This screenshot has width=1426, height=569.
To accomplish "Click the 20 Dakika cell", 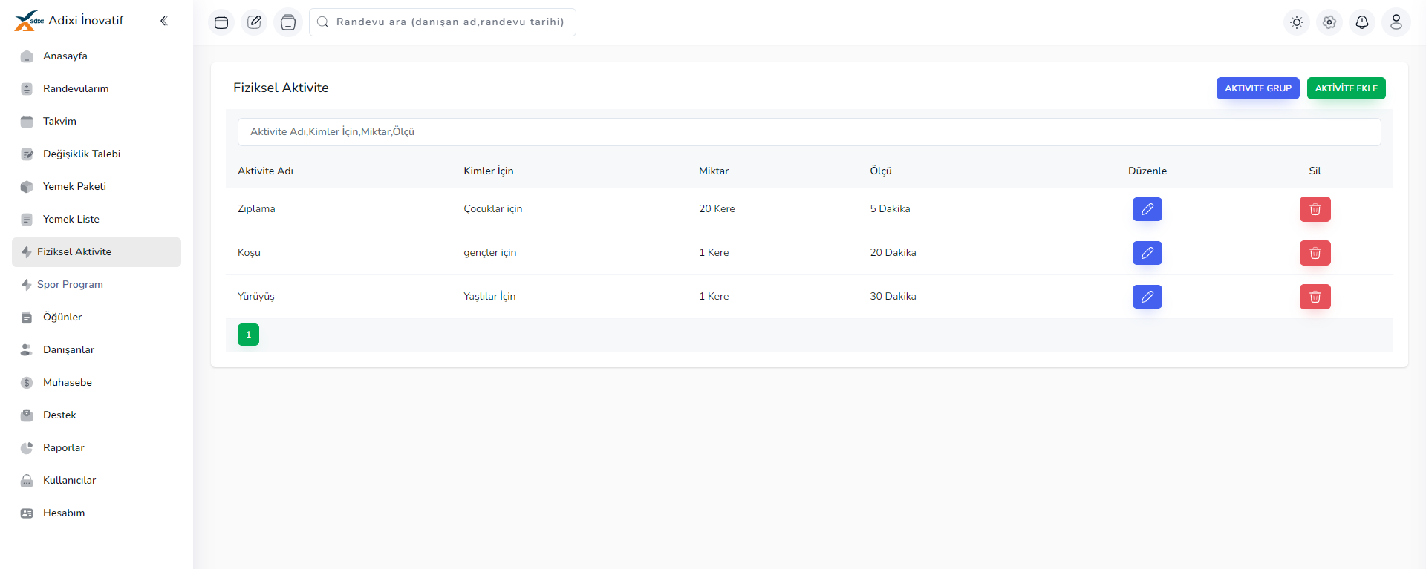I will pyautogui.click(x=893, y=253).
